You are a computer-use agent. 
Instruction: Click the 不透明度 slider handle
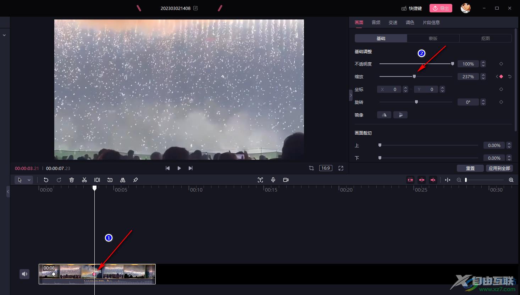click(x=453, y=64)
